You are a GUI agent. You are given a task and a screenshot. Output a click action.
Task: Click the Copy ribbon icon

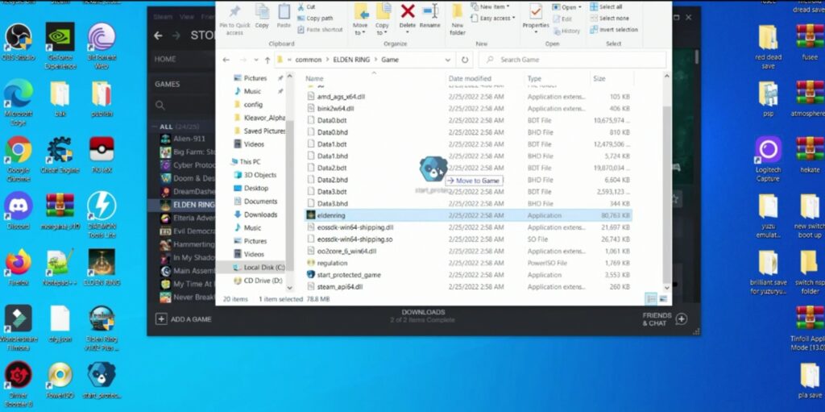pyautogui.click(x=262, y=16)
